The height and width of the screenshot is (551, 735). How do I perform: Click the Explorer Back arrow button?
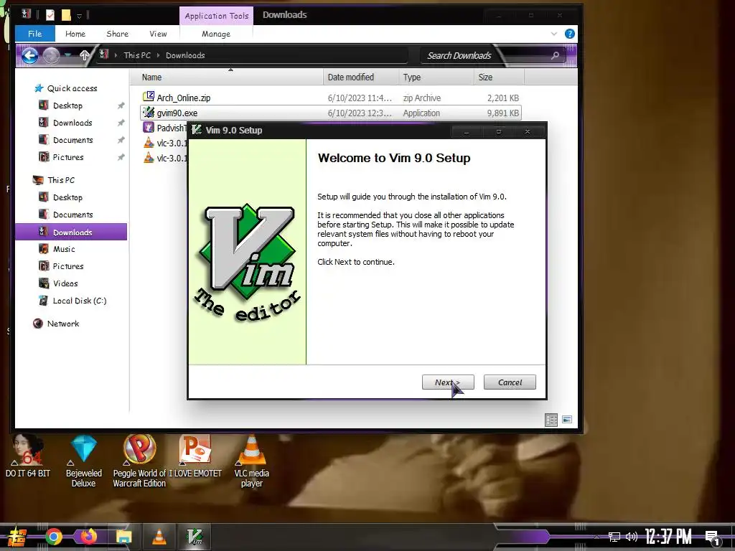coord(29,56)
